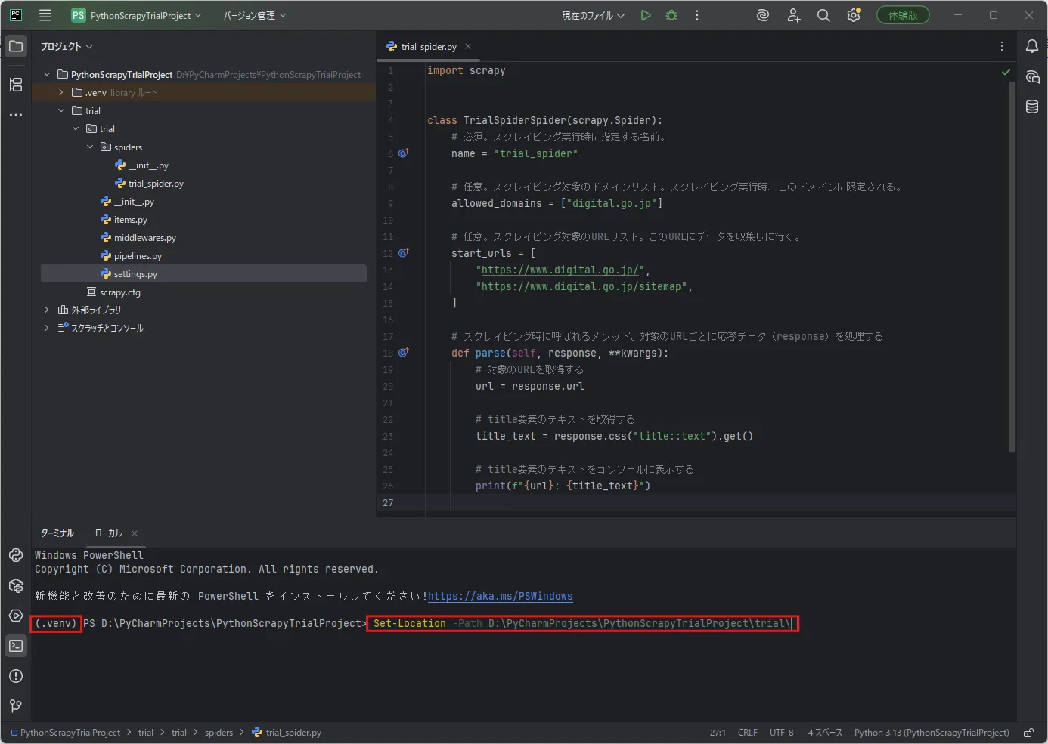Collapse the inner trial package folder

(76, 128)
